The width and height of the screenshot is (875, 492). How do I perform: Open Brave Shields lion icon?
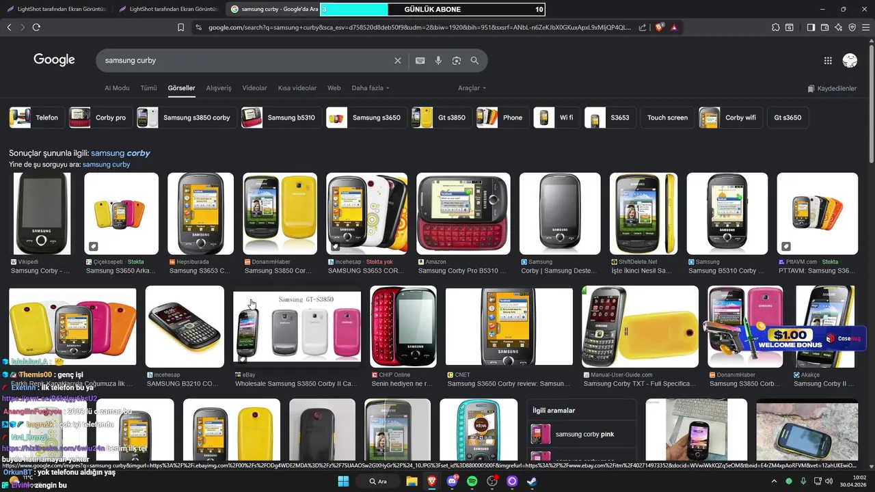660,27
